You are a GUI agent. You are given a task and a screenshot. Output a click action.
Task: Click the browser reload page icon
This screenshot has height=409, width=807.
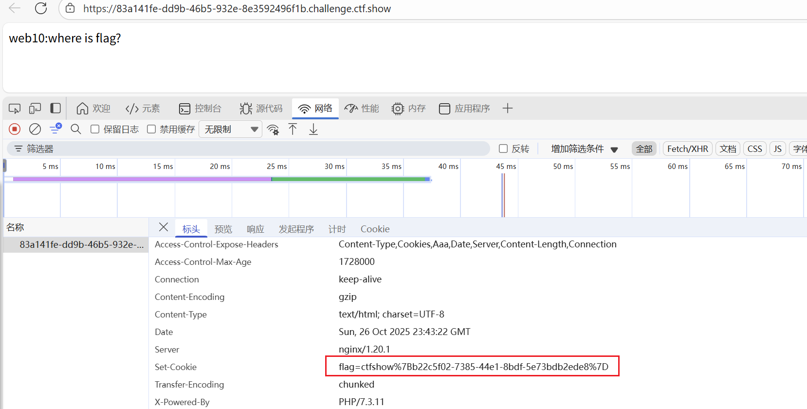coord(41,8)
